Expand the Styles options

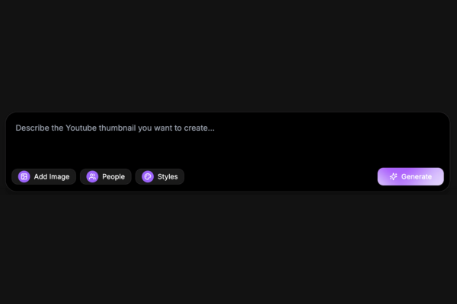(160, 176)
